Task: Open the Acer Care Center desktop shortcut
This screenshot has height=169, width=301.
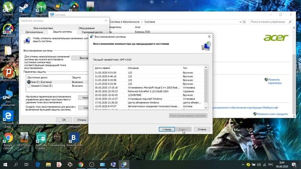Action: click(41, 141)
